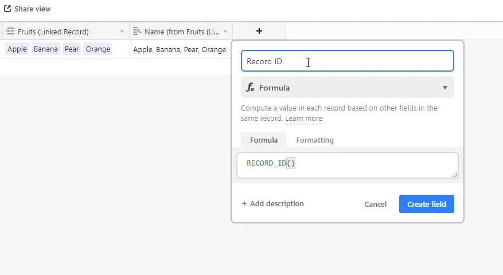Select the Orange linked record chip

98,49
